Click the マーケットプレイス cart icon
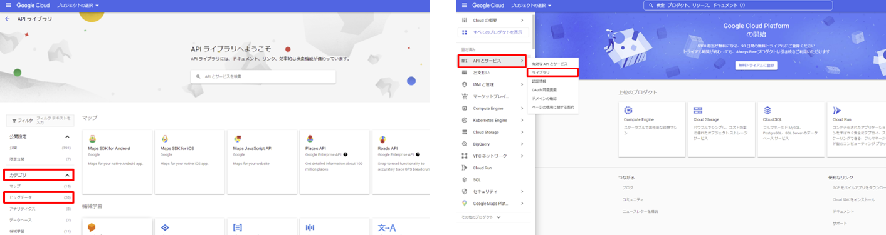This screenshot has width=886, height=235. pos(464,96)
